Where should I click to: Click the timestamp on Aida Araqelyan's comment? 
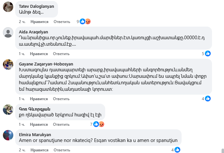click(x=22, y=53)
